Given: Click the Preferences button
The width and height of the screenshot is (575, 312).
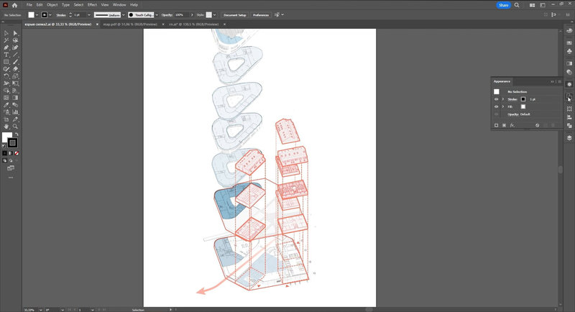Looking at the screenshot, I should (261, 15).
